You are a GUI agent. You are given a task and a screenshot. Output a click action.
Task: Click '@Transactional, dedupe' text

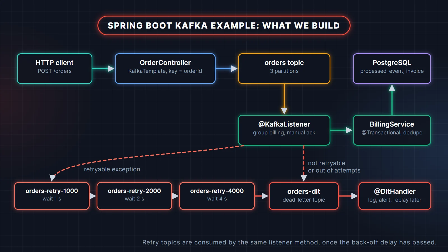point(392,133)
